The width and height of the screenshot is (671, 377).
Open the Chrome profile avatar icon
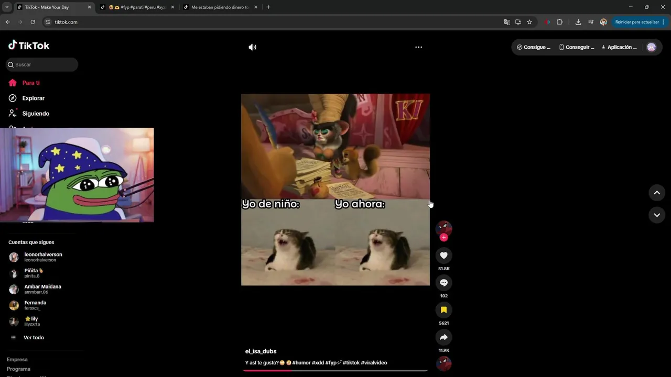tap(603, 22)
